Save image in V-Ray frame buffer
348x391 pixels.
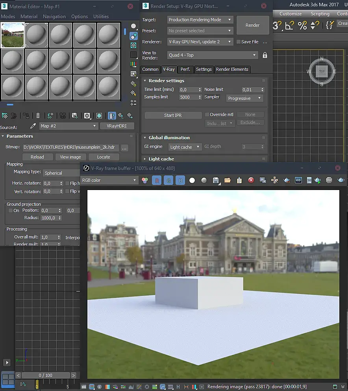pyautogui.click(x=215, y=180)
